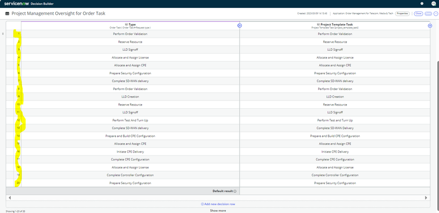Select row 14 Type cell Prepare and Build CPE Configuration
The width and height of the screenshot is (439, 213).
pyautogui.click(x=130, y=136)
